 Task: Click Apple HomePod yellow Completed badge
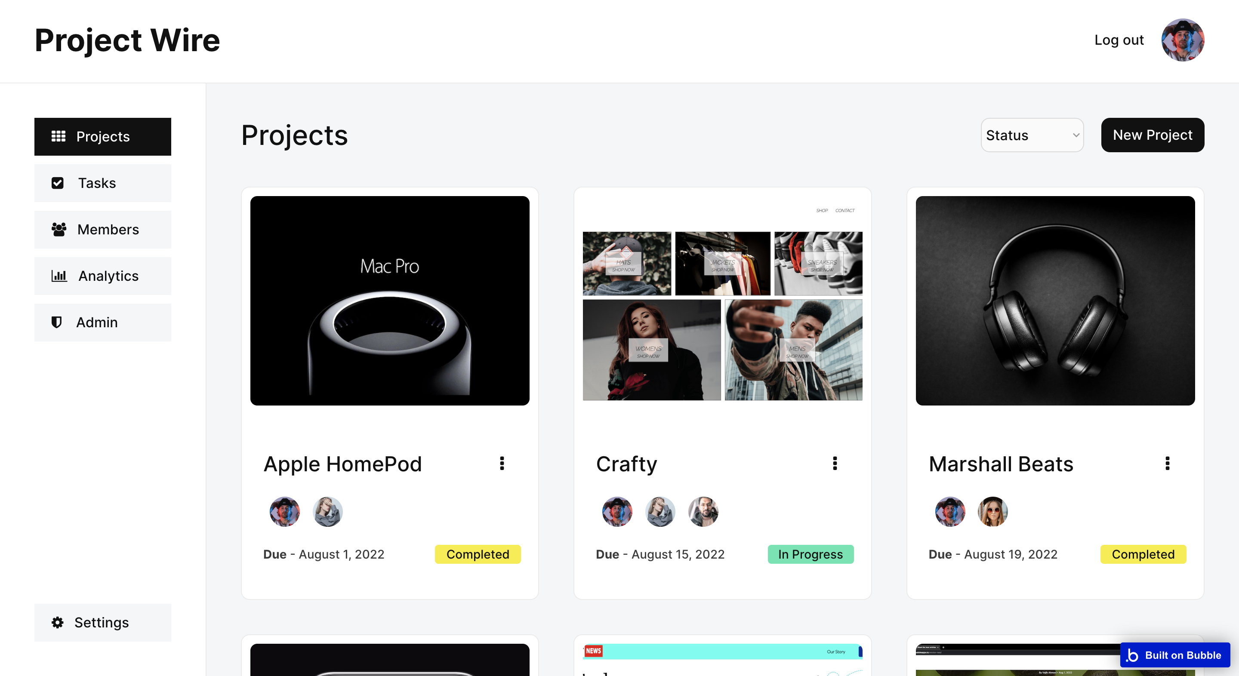click(x=478, y=554)
